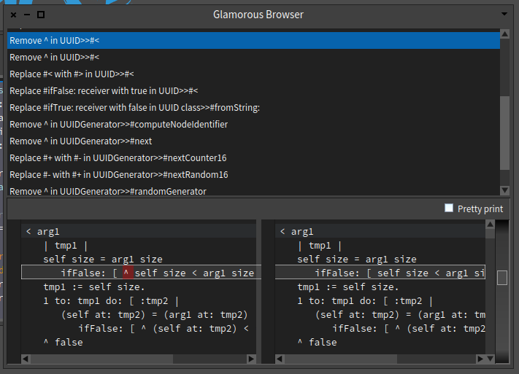519x374 pixels.
Task: Click the right scroll arrow of left code pane
Action: (251, 359)
